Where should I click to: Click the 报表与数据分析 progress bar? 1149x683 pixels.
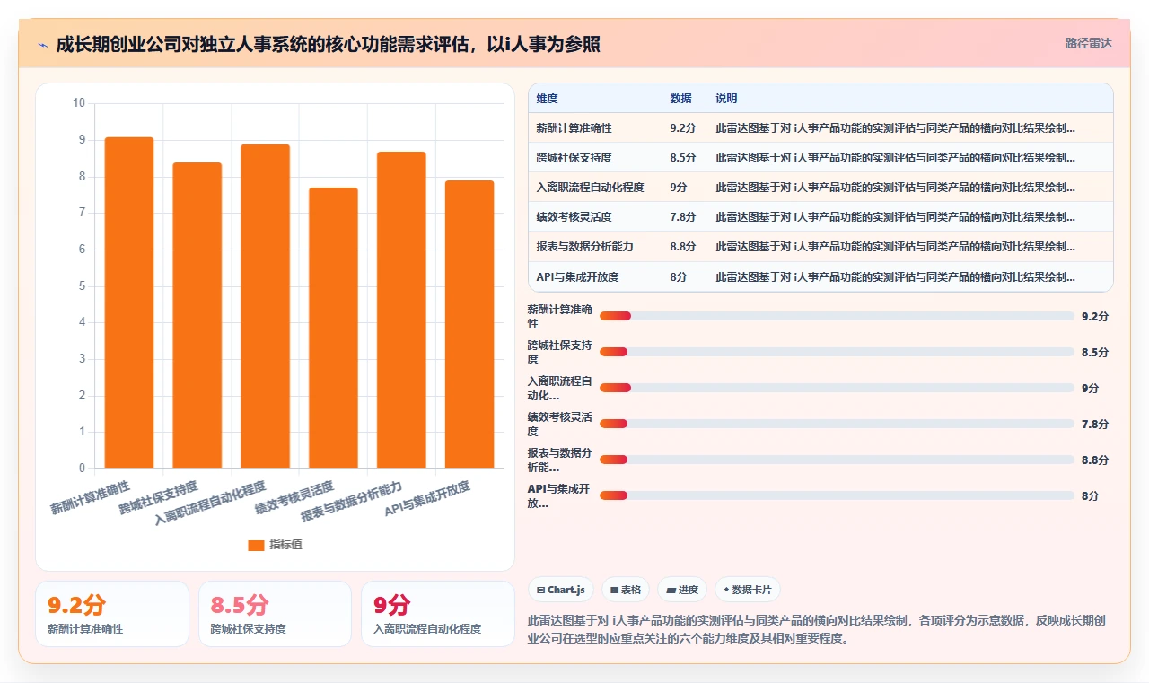coord(837,460)
